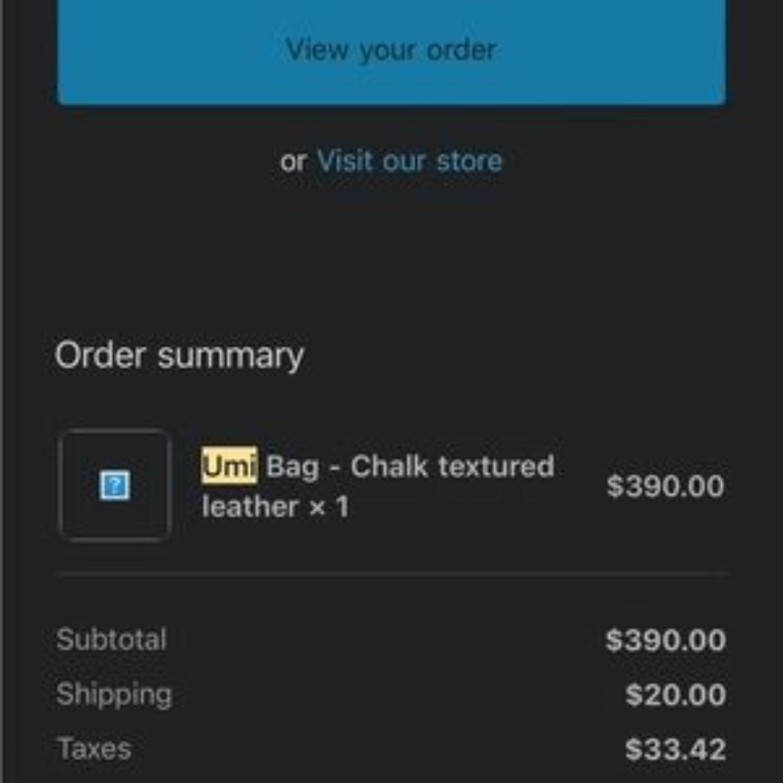783x783 pixels.
Task: Click the × 1 quantity indicator
Action: point(328,507)
